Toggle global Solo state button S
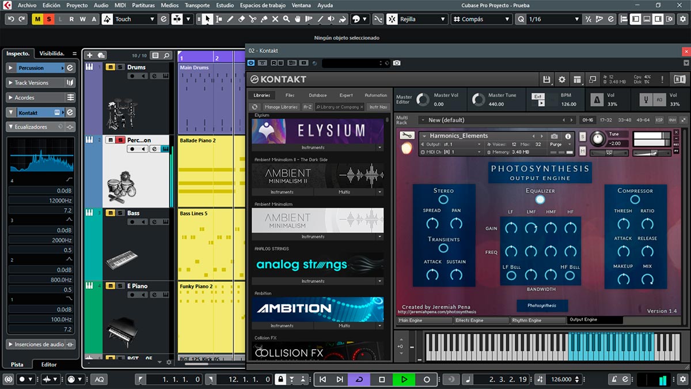Viewport: 691px width, 389px height. click(49, 19)
